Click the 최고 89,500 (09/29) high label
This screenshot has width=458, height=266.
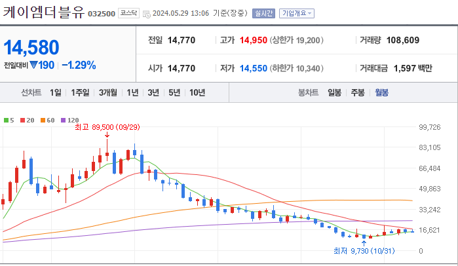click(107, 127)
